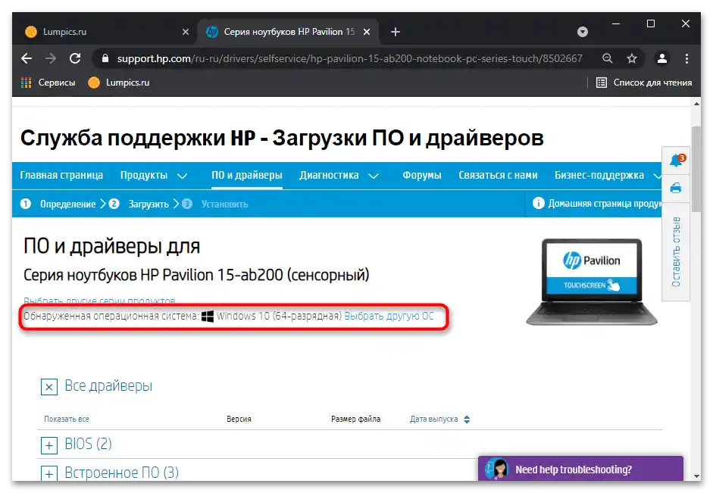
Task: Click the tab search dropdown circle icon
Action: pyautogui.click(x=583, y=32)
